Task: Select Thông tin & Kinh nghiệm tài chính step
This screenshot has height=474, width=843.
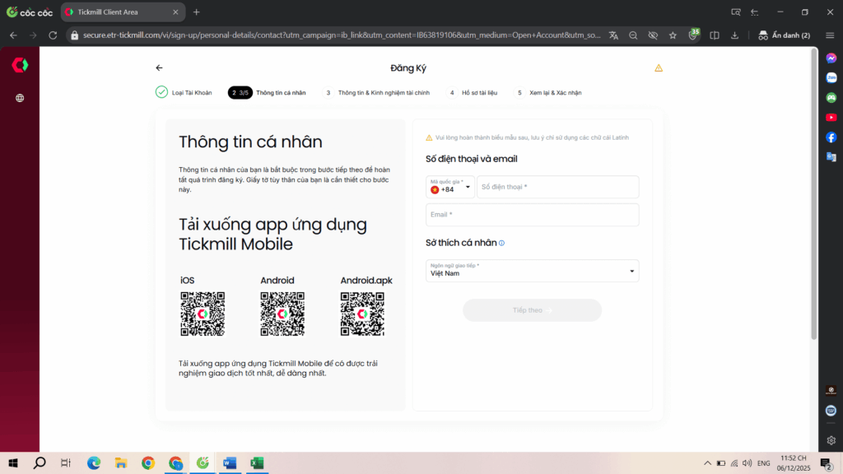Action: [x=376, y=92]
